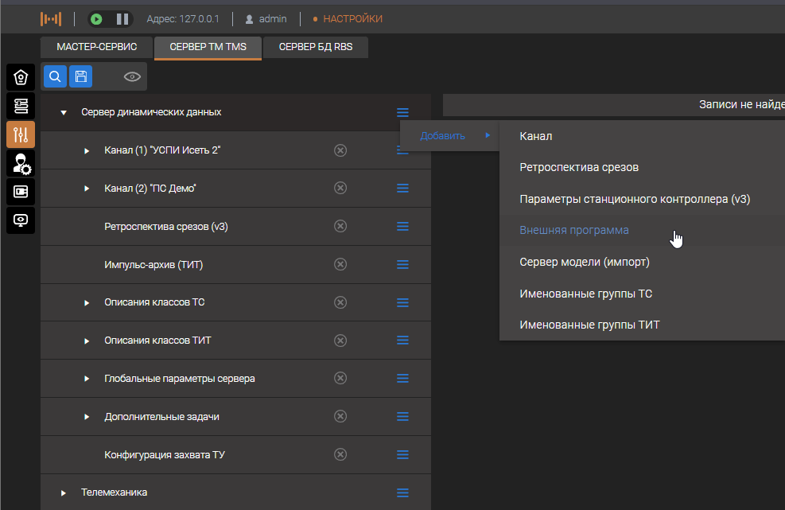Click the save floppy disk icon
The height and width of the screenshot is (510, 785).
point(80,76)
